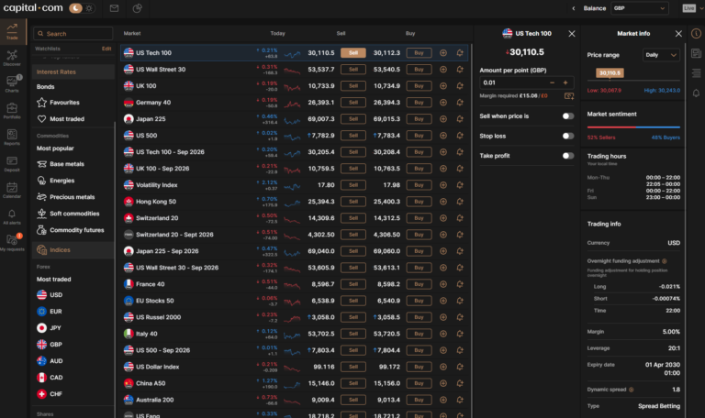The width and height of the screenshot is (705, 418).
Task: Open the info icon on right edge
Action: (x=696, y=34)
